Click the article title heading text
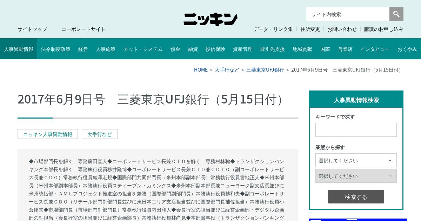Image resolution: width=421 pixels, height=221 pixels. [x=152, y=99]
